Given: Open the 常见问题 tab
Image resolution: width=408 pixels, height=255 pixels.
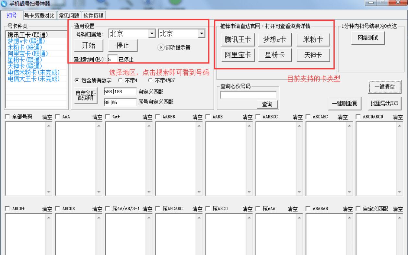Looking at the screenshot, I should (69, 16).
